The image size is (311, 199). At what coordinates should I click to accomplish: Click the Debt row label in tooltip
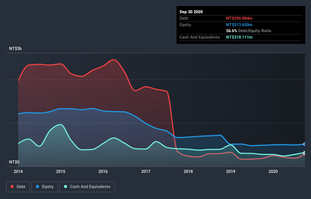coord(184,18)
